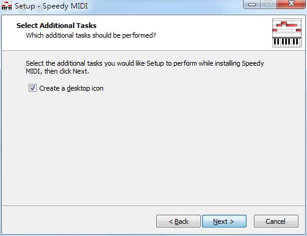Click the instruction paragraph about additional tasks
The width and height of the screenshot is (307, 236).
click(x=145, y=67)
